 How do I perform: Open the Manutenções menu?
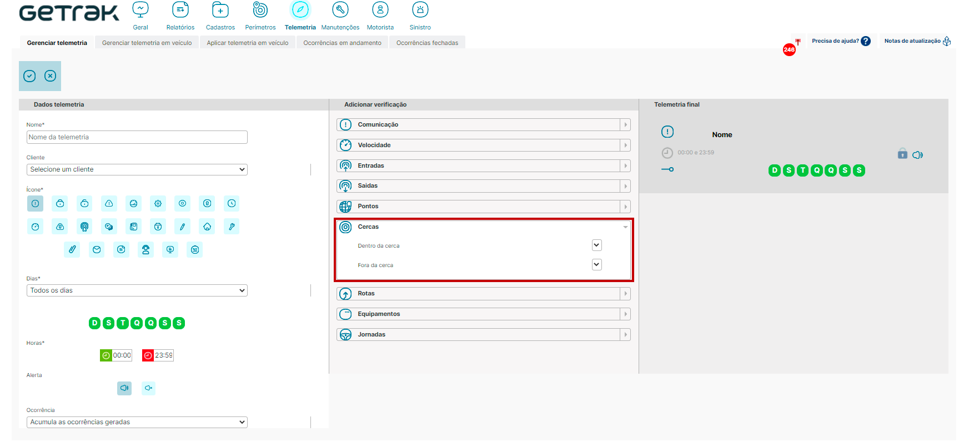tap(340, 16)
